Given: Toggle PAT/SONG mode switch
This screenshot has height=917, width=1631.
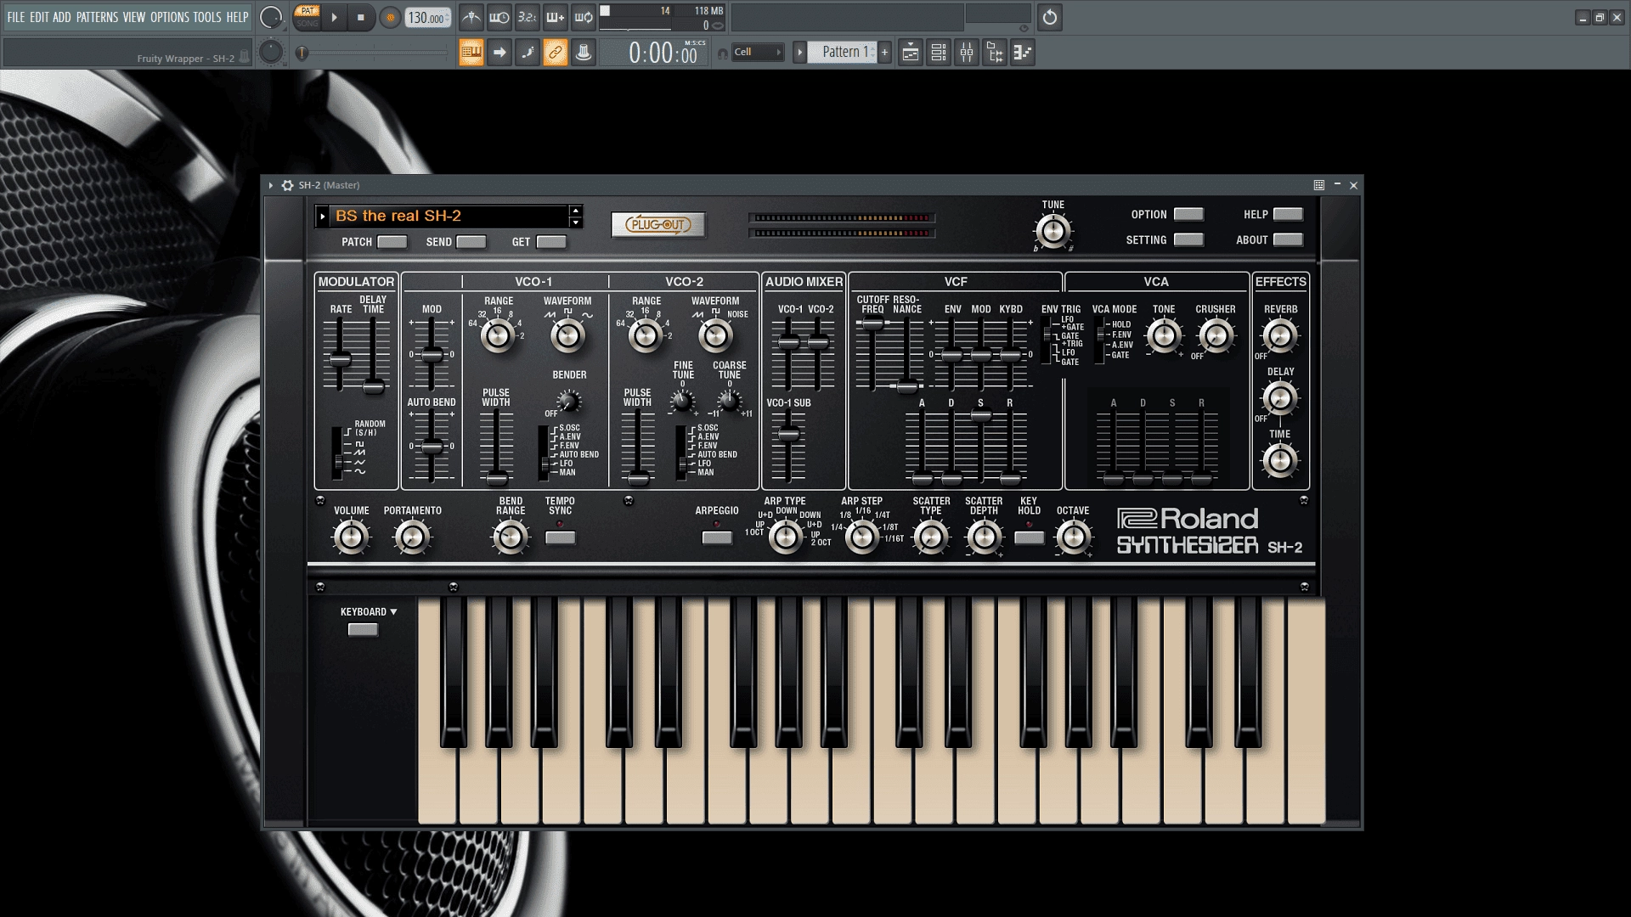Looking at the screenshot, I should pos(307,17).
